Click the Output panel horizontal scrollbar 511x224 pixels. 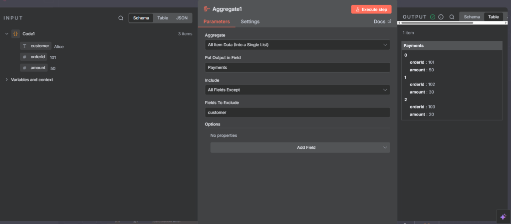(x=449, y=23)
